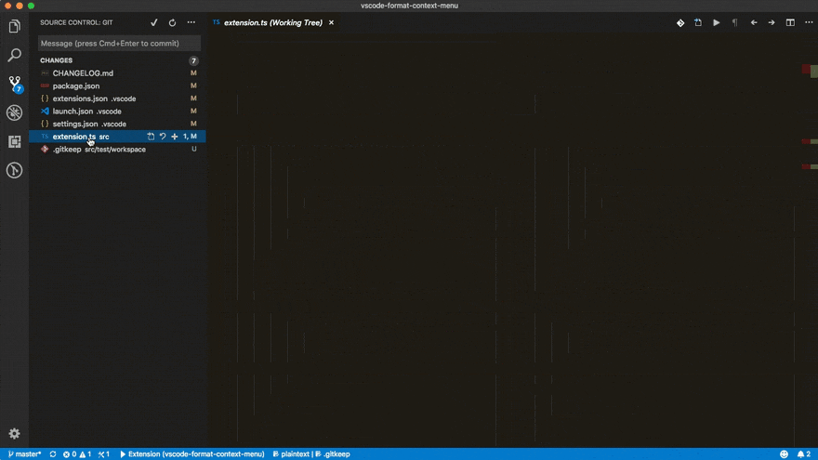Open settings.json .vscode change

117,124
